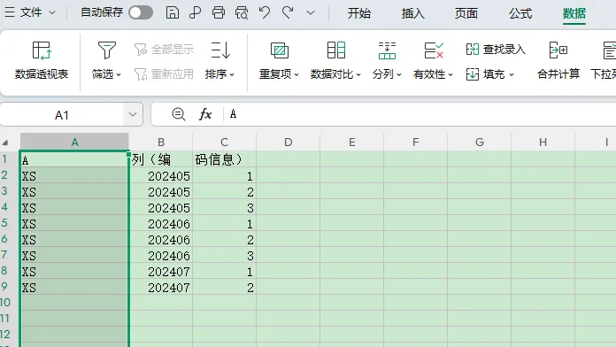Select column B header
The width and height of the screenshot is (616, 347).
tap(161, 142)
